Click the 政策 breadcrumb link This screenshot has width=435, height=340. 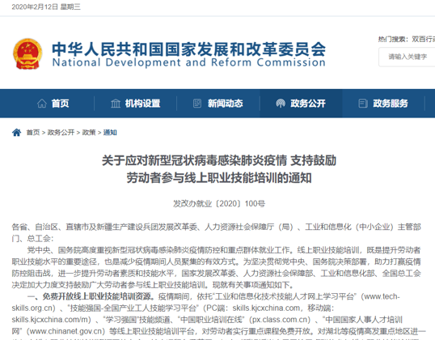[x=89, y=133]
